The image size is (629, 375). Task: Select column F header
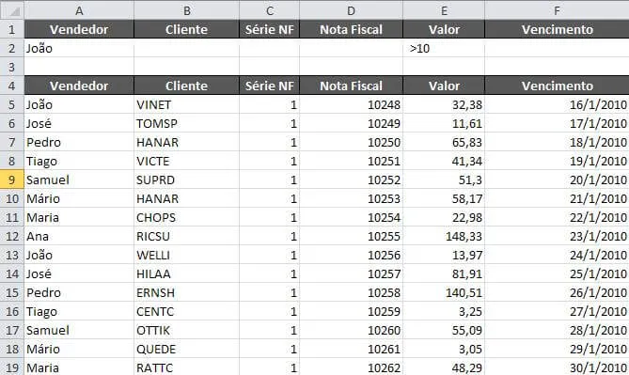coord(557,10)
